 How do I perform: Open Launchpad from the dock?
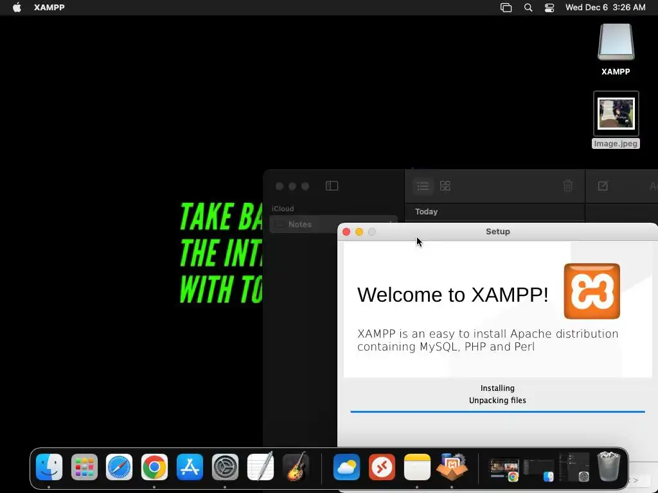[x=84, y=467]
